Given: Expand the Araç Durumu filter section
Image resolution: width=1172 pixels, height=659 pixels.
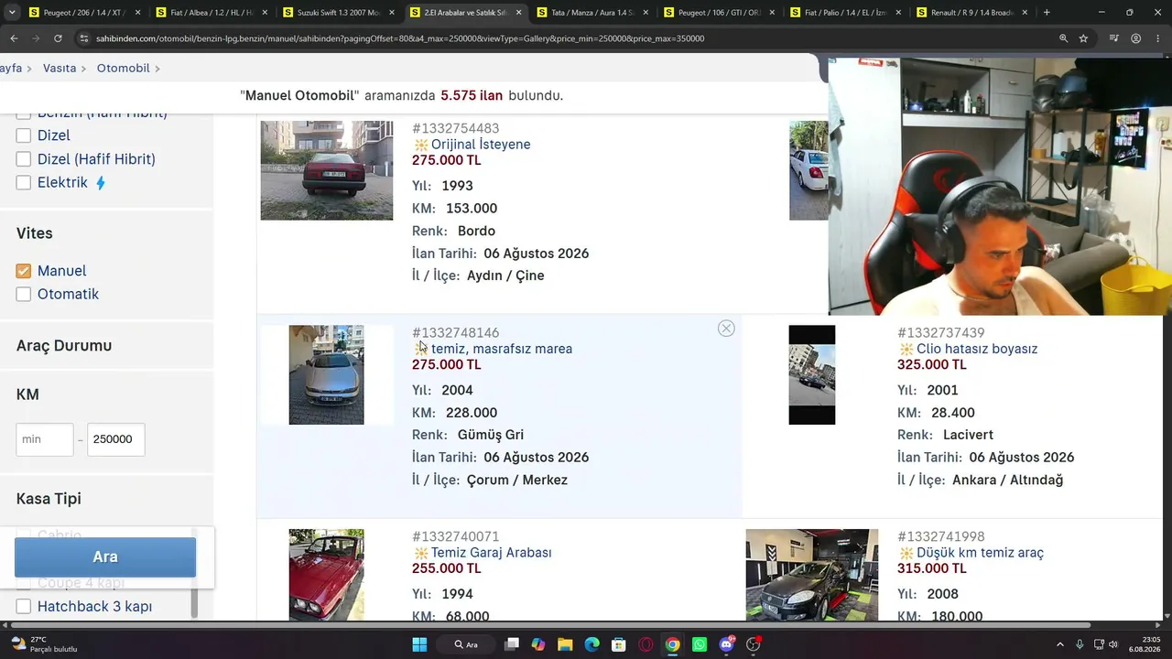Looking at the screenshot, I should tap(64, 346).
